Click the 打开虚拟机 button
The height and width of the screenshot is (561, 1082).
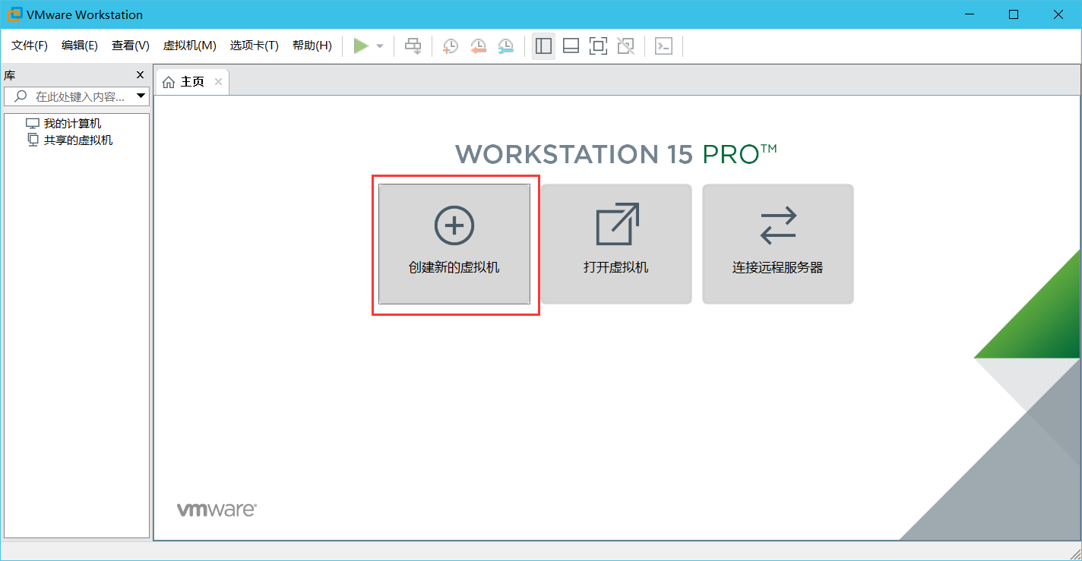(x=616, y=244)
